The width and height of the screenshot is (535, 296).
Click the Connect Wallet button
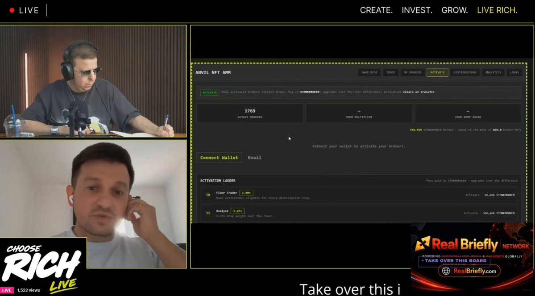click(219, 158)
